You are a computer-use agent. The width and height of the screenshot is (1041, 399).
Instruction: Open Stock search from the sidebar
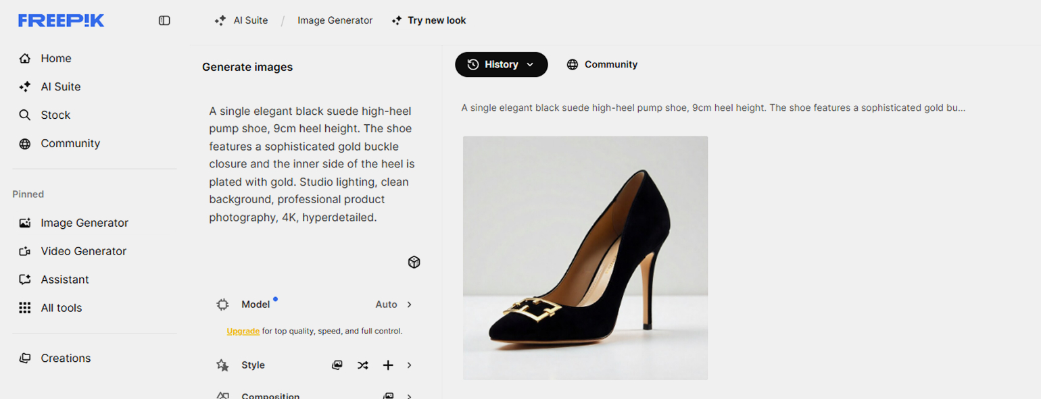point(55,115)
